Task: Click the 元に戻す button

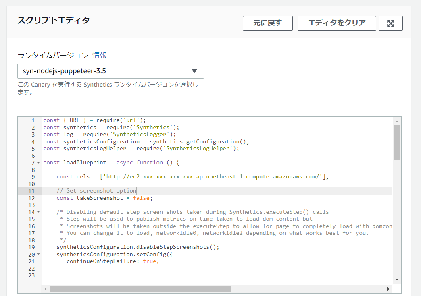Action: pyautogui.click(x=267, y=23)
